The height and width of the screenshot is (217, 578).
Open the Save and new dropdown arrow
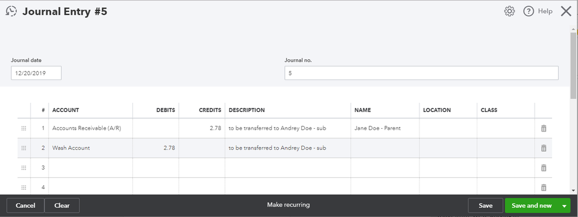[564, 205]
